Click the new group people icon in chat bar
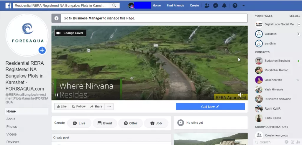This screenshot has width=302, height=145. 298,142
